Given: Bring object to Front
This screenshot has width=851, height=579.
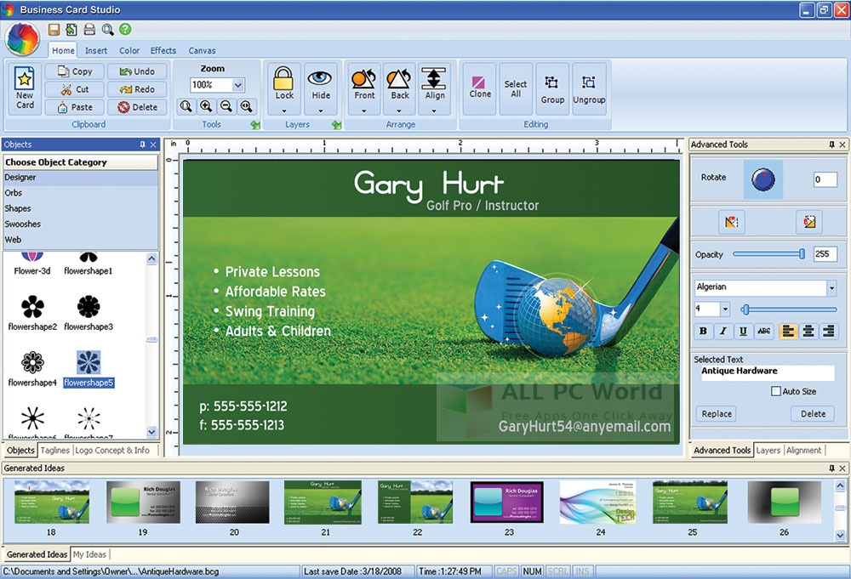Looking at the screenshot, I should [x=364, y=82].
